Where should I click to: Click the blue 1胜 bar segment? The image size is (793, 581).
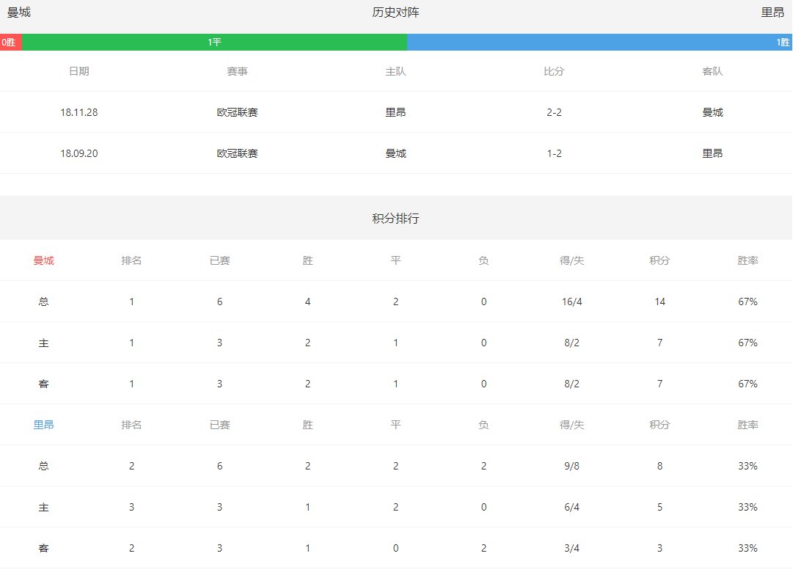600,42
